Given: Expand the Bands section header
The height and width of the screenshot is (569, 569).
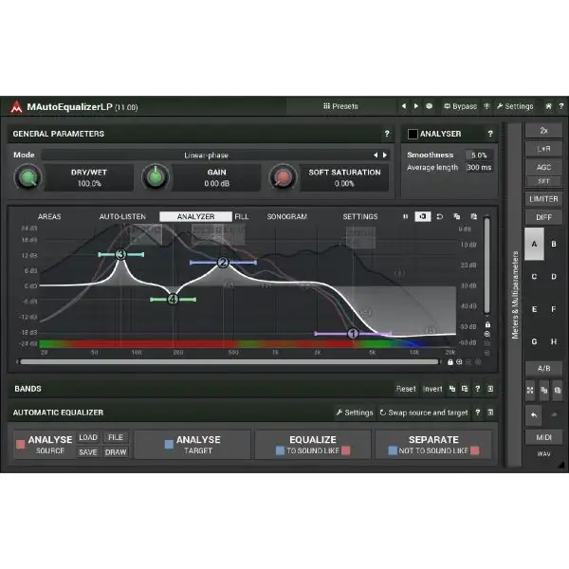Looking at the screenshot, I should pos(28,389).
